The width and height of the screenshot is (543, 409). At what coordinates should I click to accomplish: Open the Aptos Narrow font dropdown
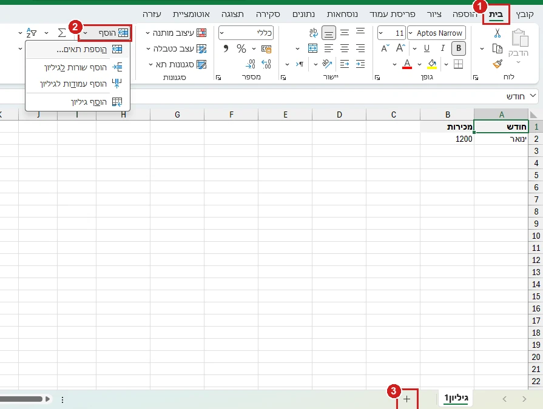pos(411,33)
